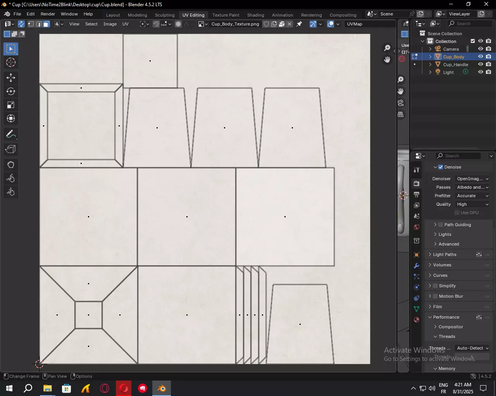Viewport: 496px width, 396px height.
Task: Open the Render menu
Action: [x=48, y=14]
